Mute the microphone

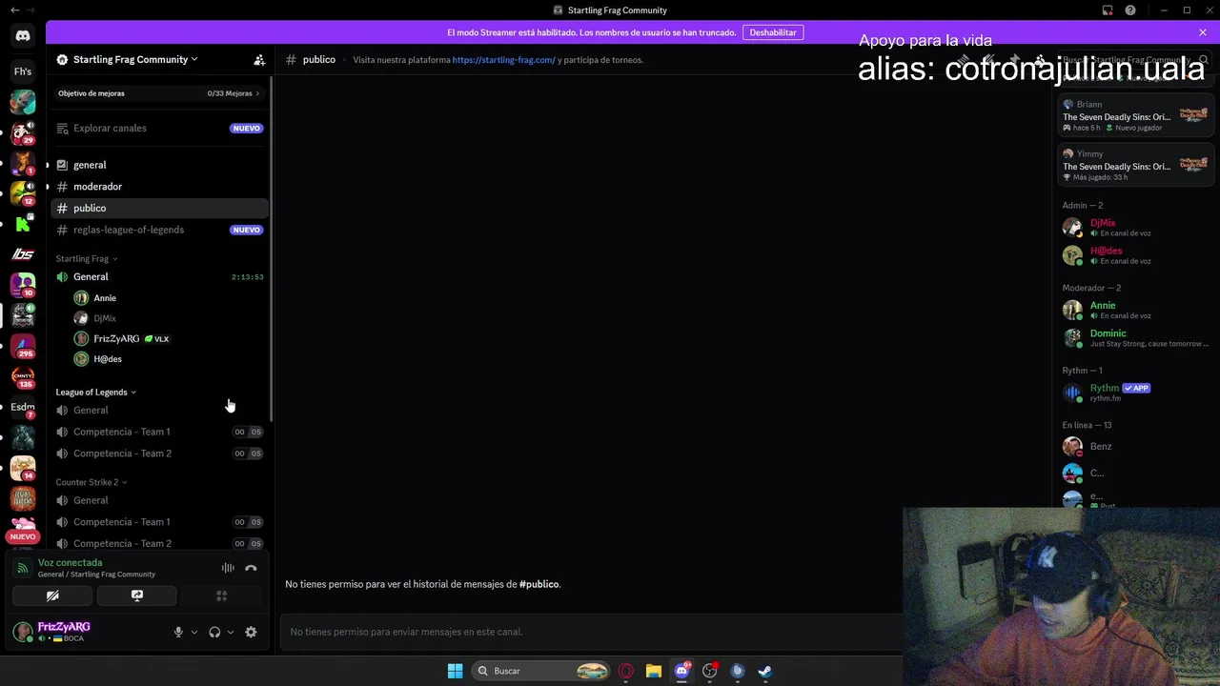click(x=178, y=632)
